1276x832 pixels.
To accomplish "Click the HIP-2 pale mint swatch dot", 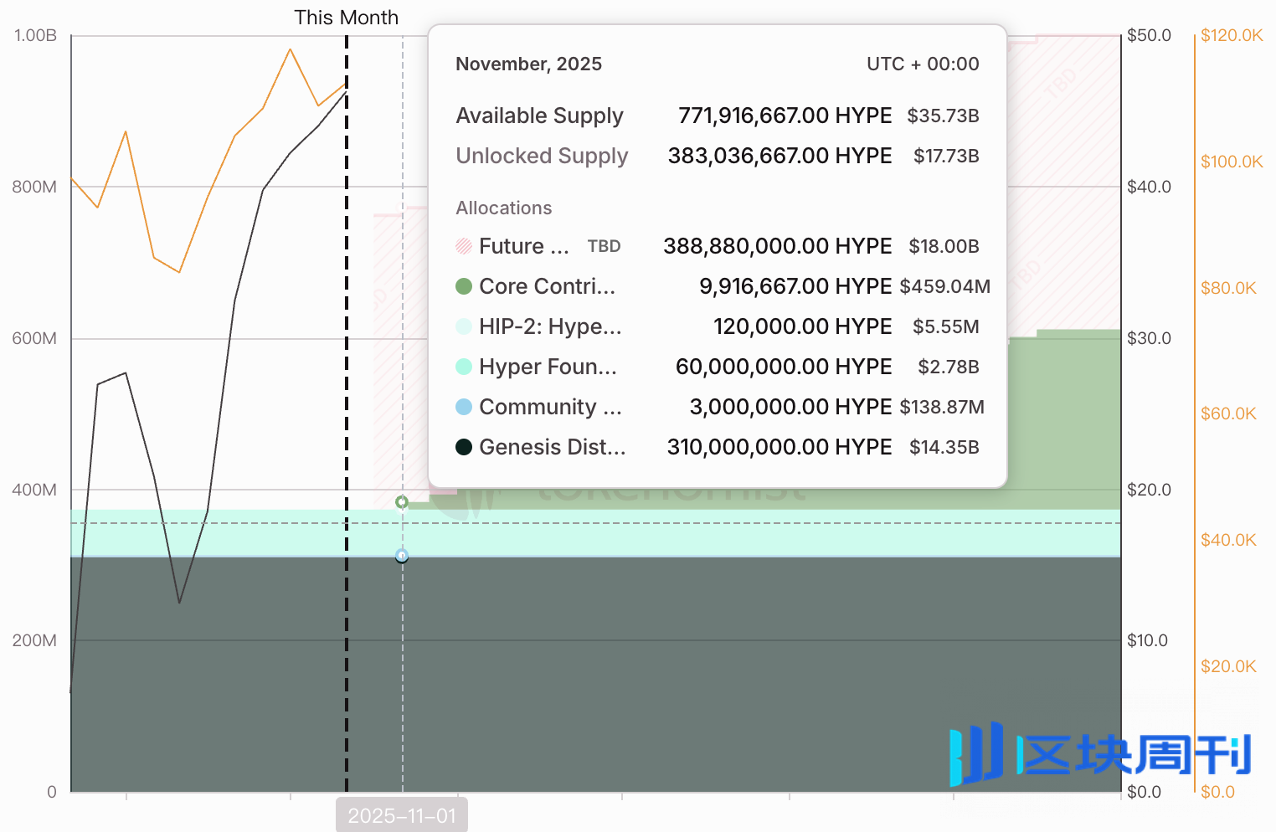I will tap(464, 326).
